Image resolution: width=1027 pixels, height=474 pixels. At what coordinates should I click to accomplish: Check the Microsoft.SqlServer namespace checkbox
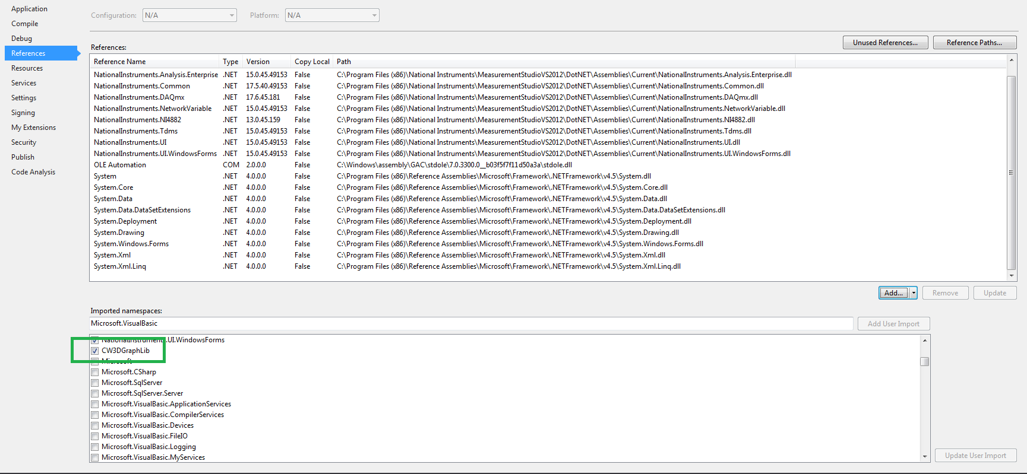[x=94, y=383]
